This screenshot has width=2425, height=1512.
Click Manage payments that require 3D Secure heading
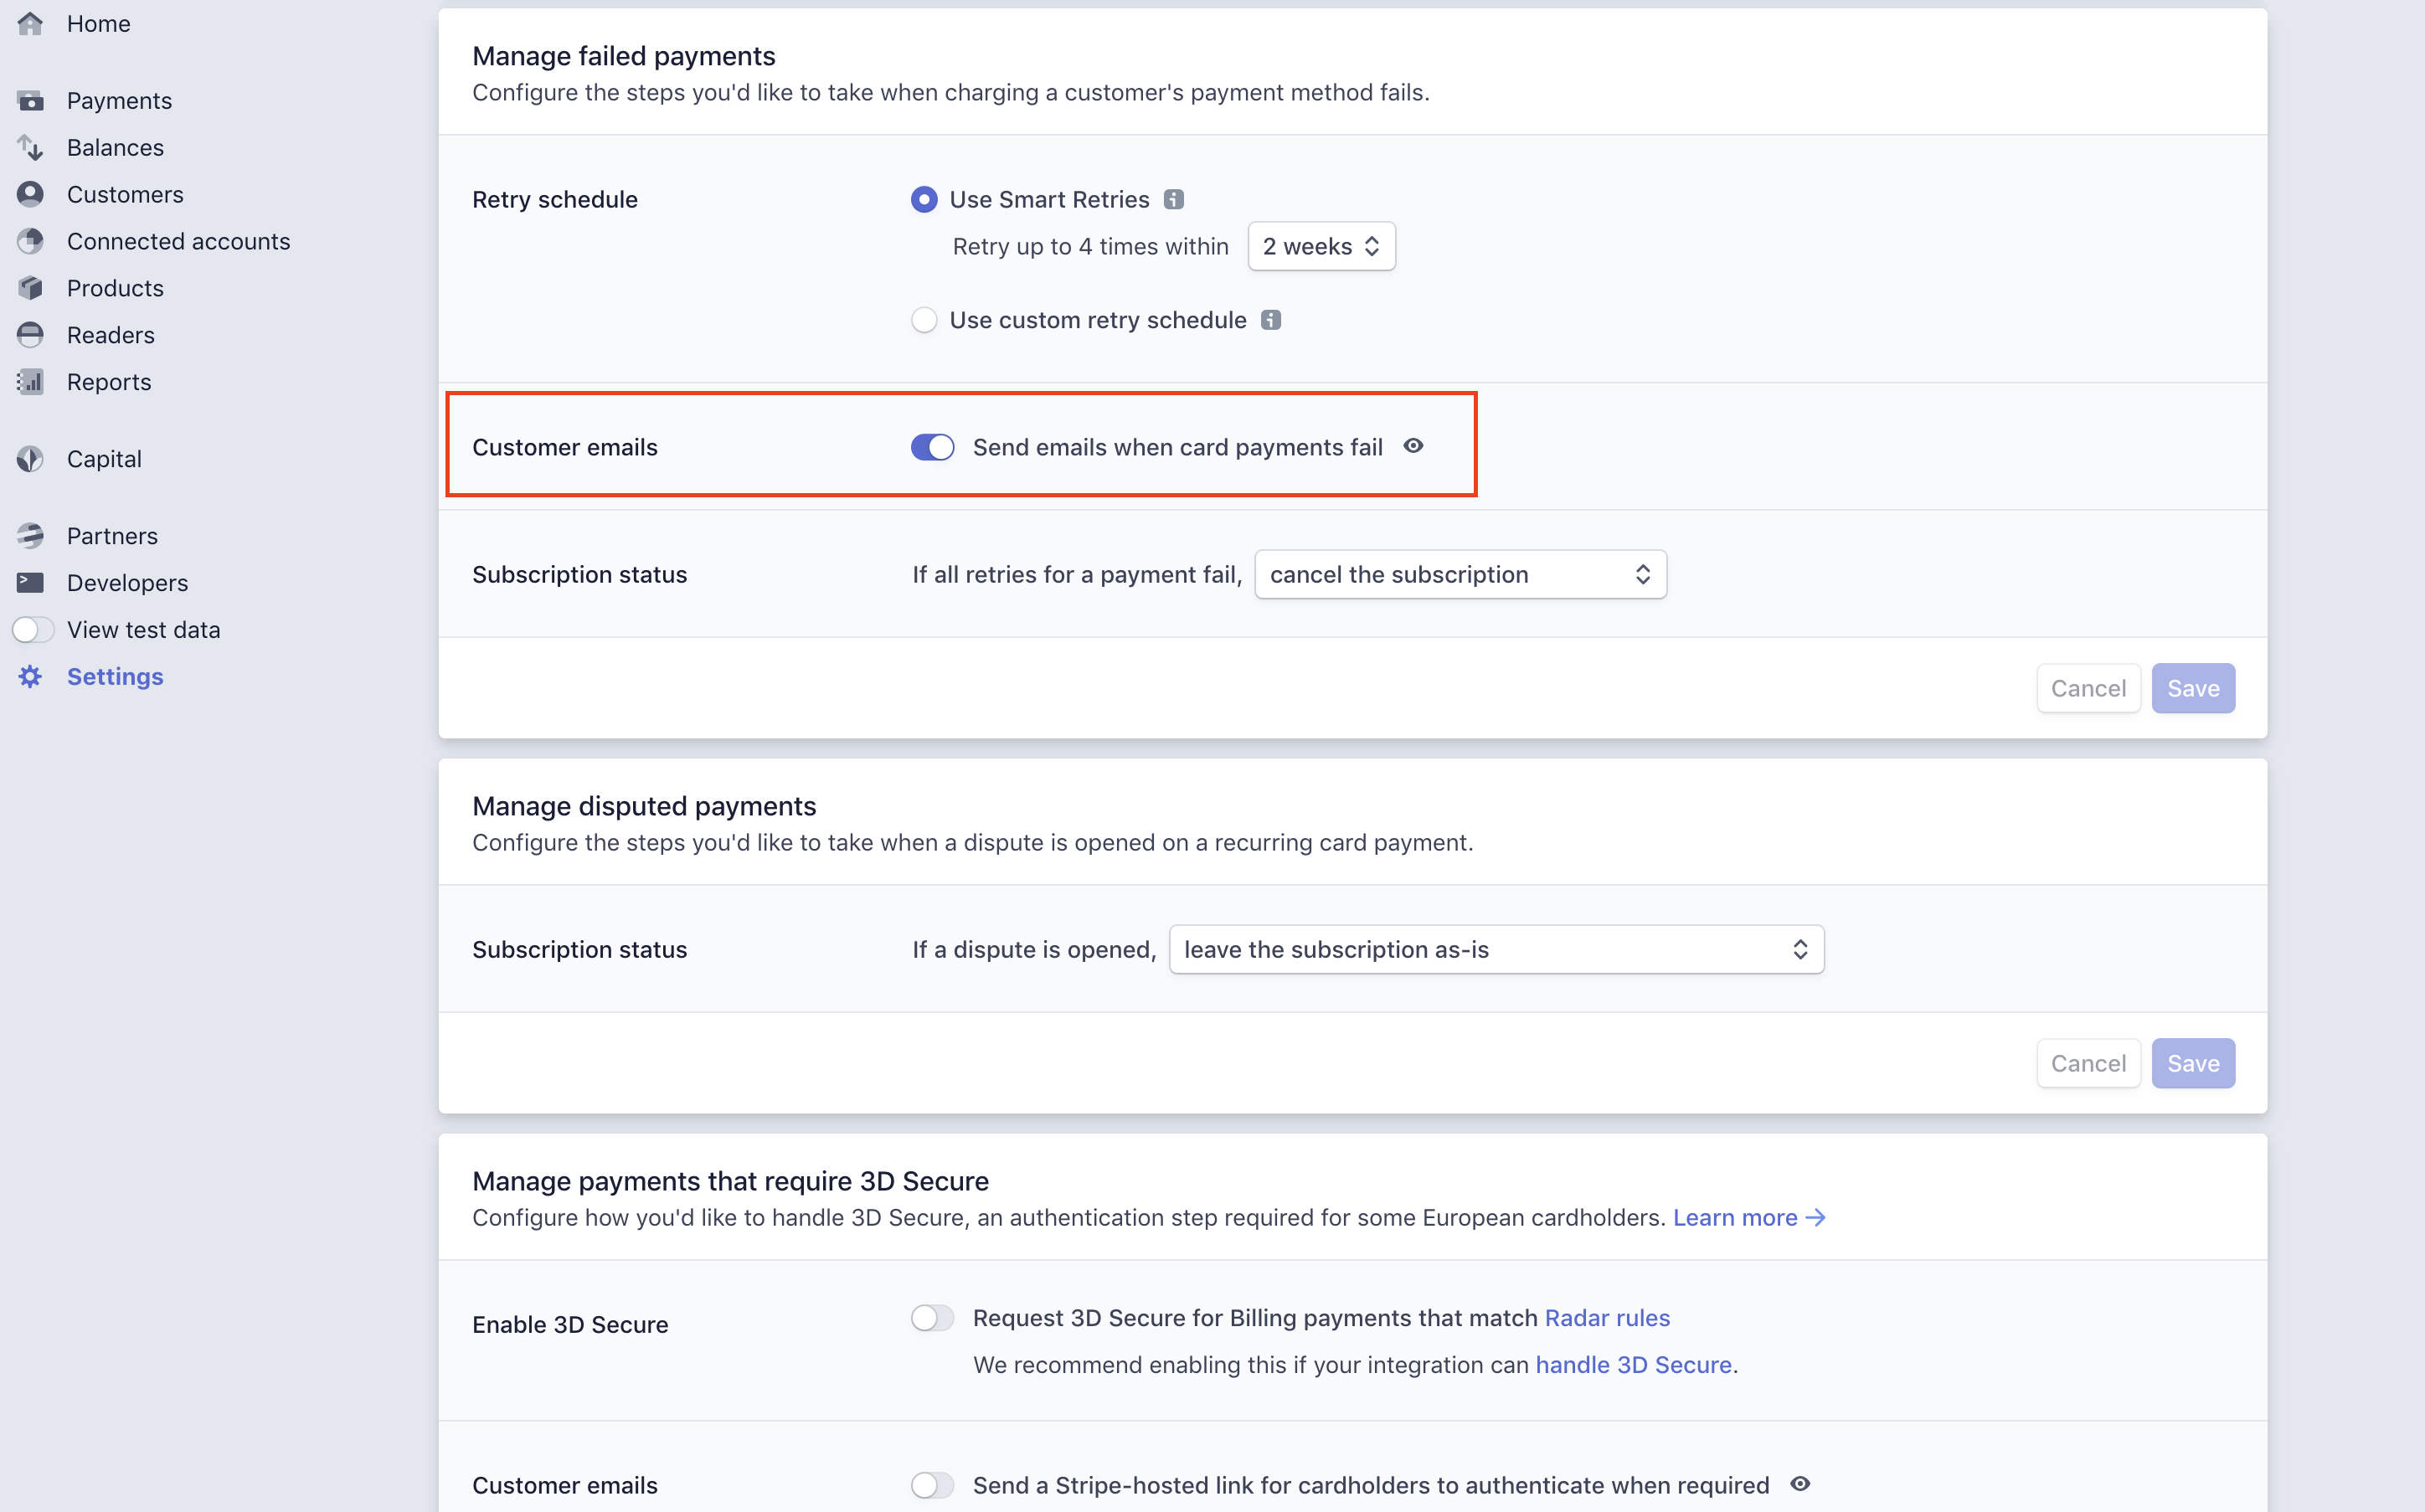730,1181
